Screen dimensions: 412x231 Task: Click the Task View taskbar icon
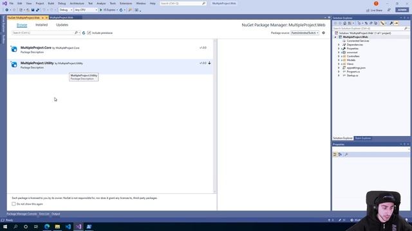(x=36, y=227)
